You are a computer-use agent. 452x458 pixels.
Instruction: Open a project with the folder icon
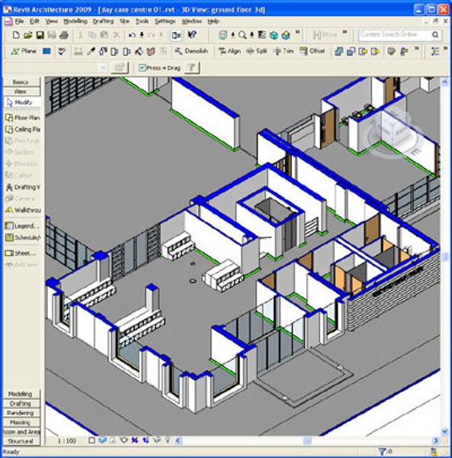click(28, 35)
